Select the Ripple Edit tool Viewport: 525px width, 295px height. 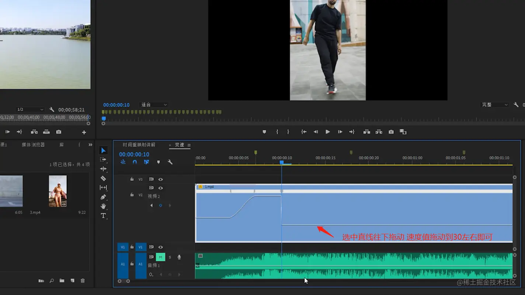(103, 169)
